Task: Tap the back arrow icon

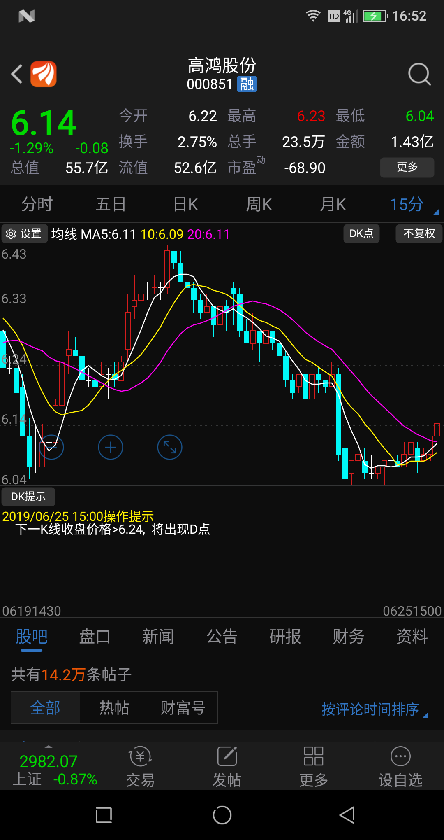Action: [17, 74]
